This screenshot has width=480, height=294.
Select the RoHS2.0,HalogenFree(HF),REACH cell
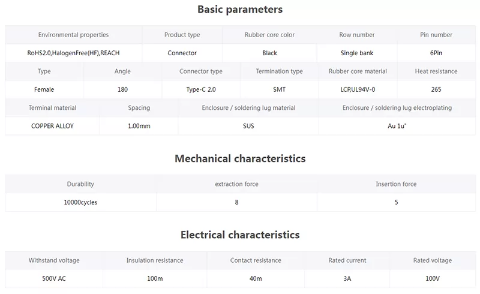pyautogui.click(x=73, y=53)
